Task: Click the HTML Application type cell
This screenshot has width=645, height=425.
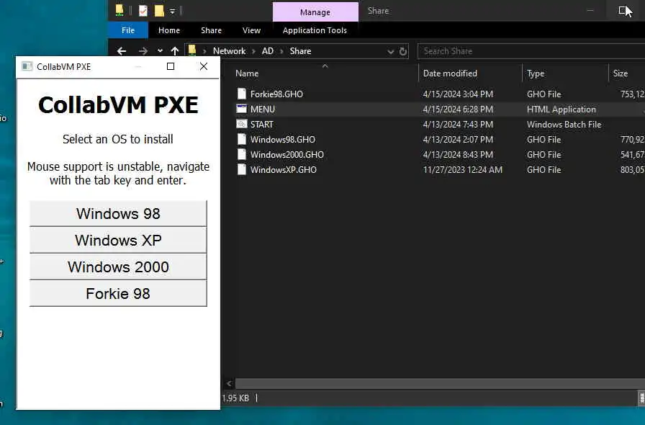Action: point(561,109)
